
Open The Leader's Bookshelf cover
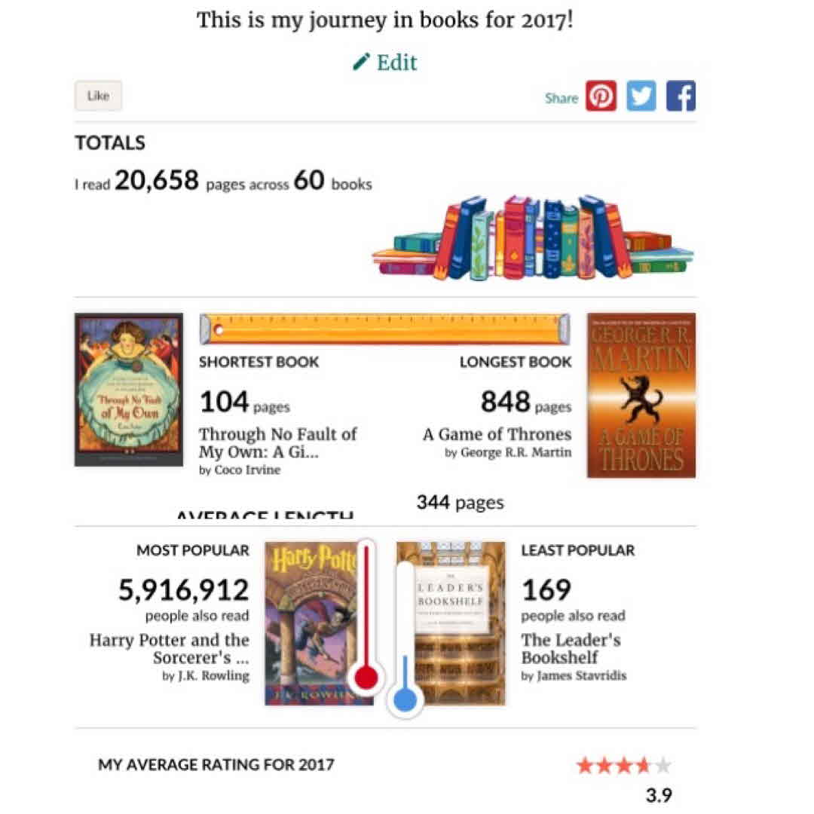click(x=451, y=623)
